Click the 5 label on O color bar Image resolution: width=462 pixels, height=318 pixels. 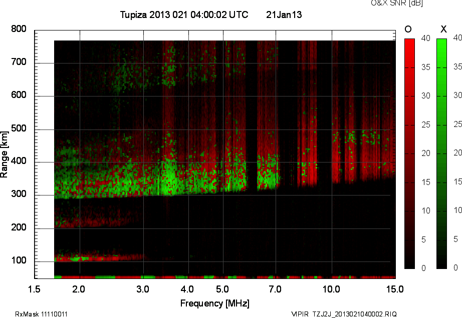[423, 240]
